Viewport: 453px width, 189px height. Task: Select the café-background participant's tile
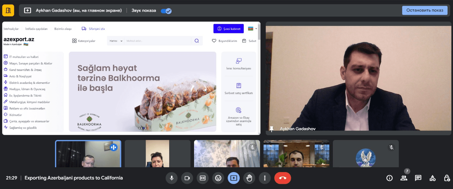pos(296,154)
